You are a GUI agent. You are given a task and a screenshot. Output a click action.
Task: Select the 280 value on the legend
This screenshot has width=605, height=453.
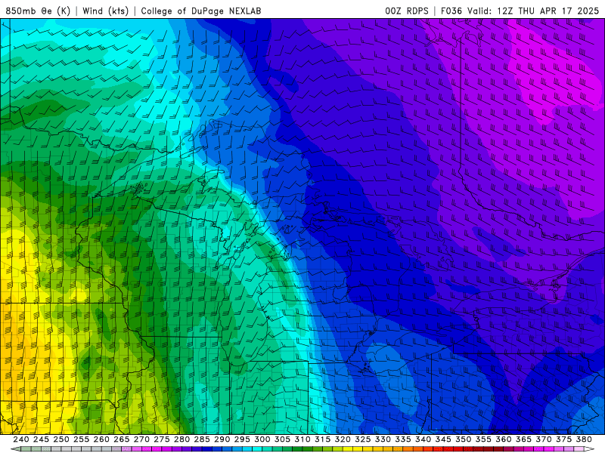pos(181,439)
